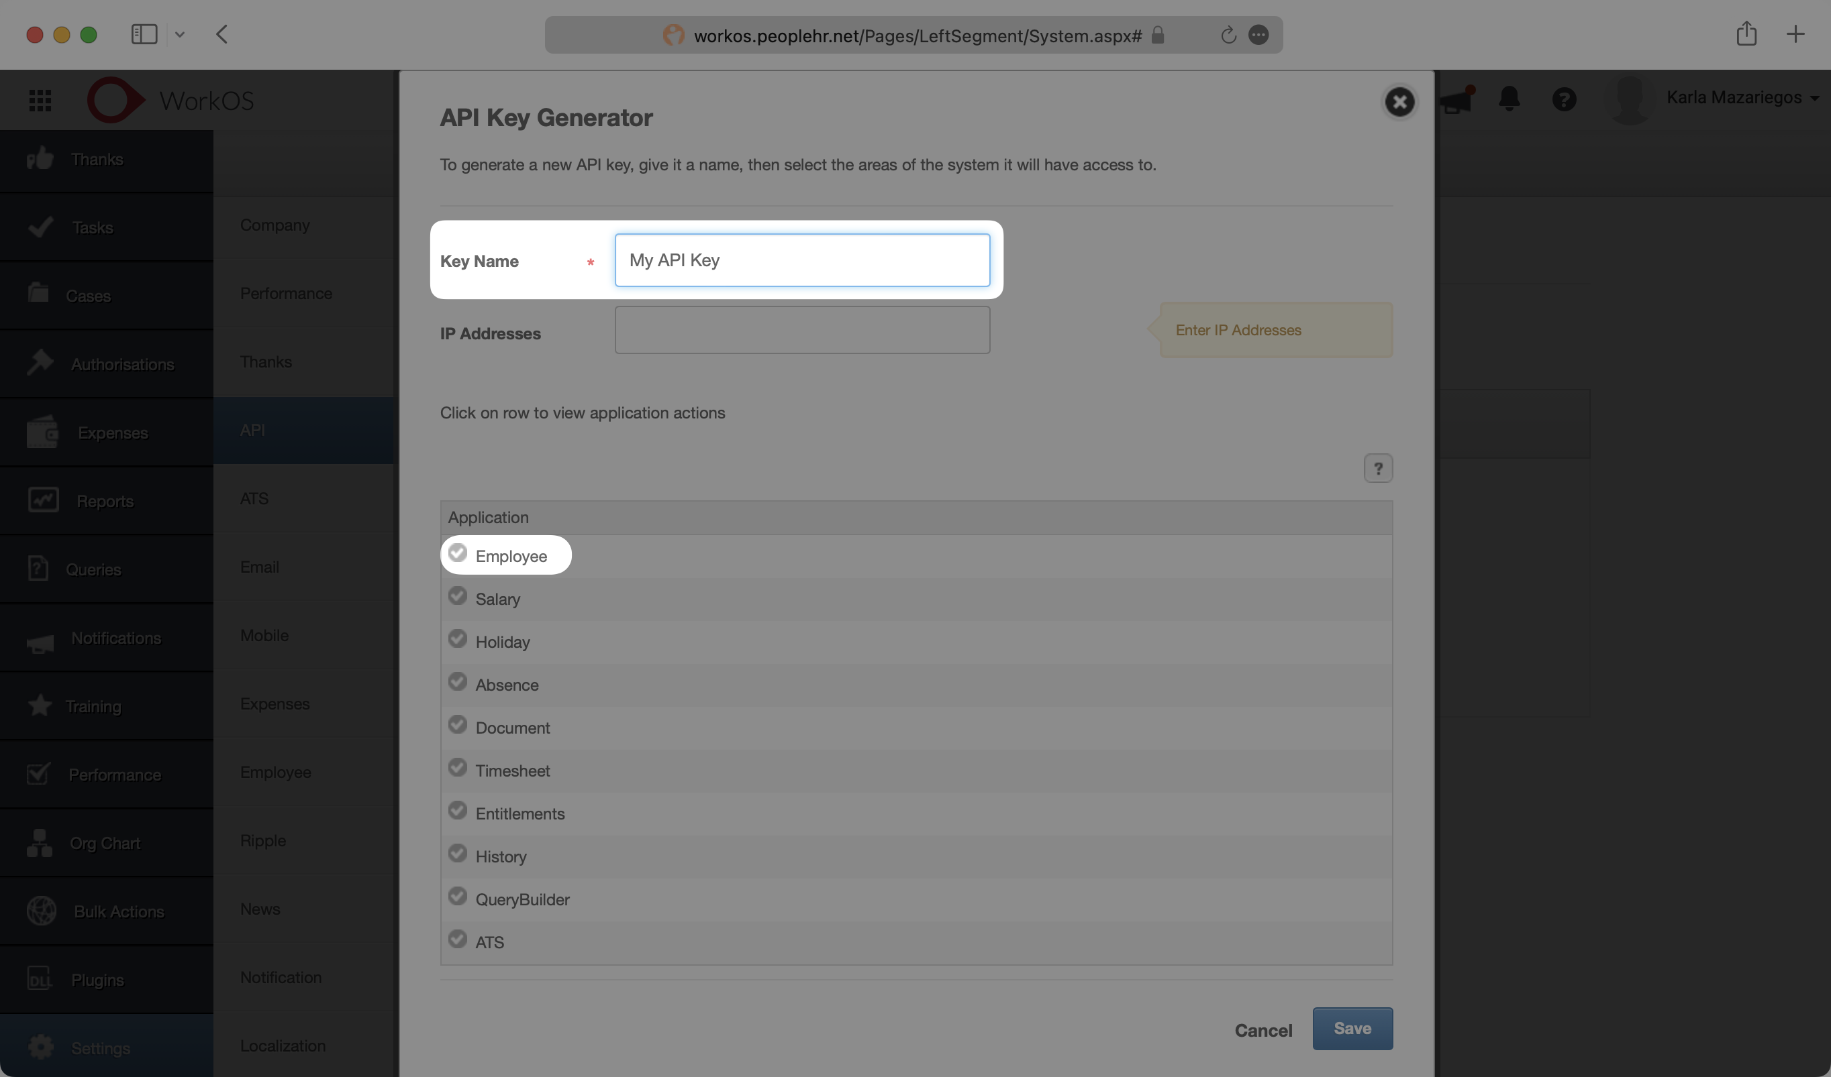Viewport: 1831px width, 1077px height.
Task: Expand the browser tab overview chevron
Action: (181, 34)
